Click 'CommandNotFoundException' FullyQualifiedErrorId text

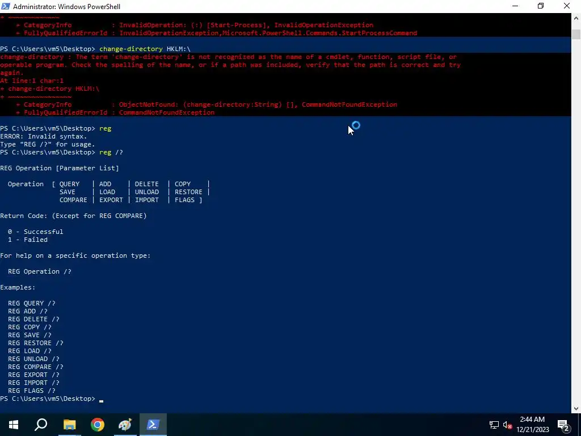click(x=167, y=113)
